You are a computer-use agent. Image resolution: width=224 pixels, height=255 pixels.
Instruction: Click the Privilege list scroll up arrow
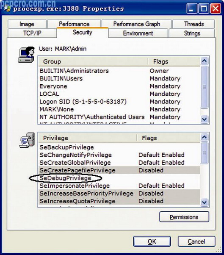click(204, 137)
